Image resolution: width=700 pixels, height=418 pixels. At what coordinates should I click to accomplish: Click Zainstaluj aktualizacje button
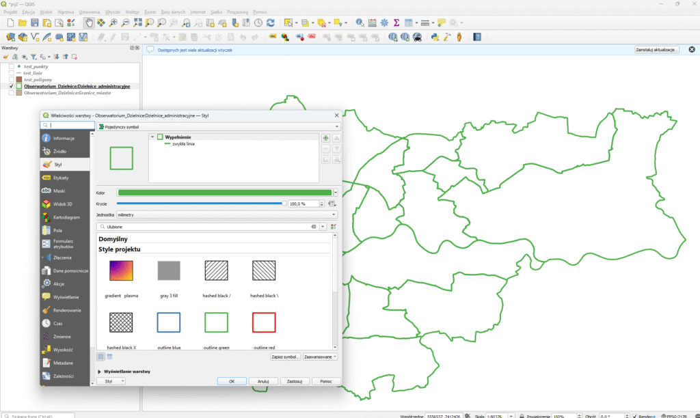(656, 50)
